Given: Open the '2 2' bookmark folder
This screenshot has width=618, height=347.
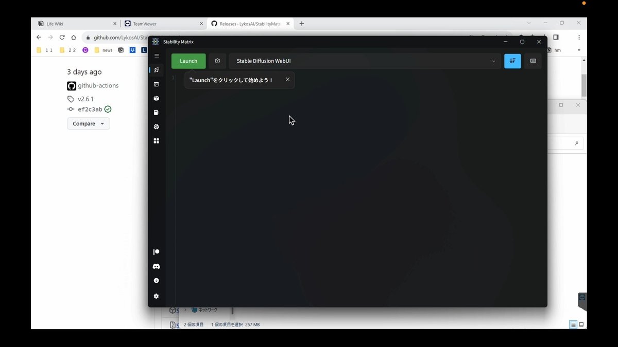Looking at the screenshot, I should pyautogui.click(x=67, y=50).
